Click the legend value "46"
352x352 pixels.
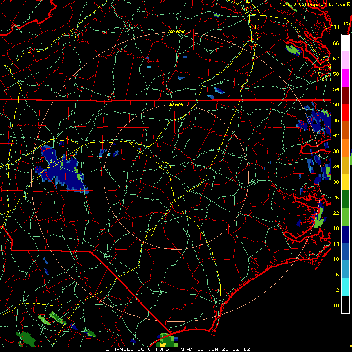(x=336, y=120)
